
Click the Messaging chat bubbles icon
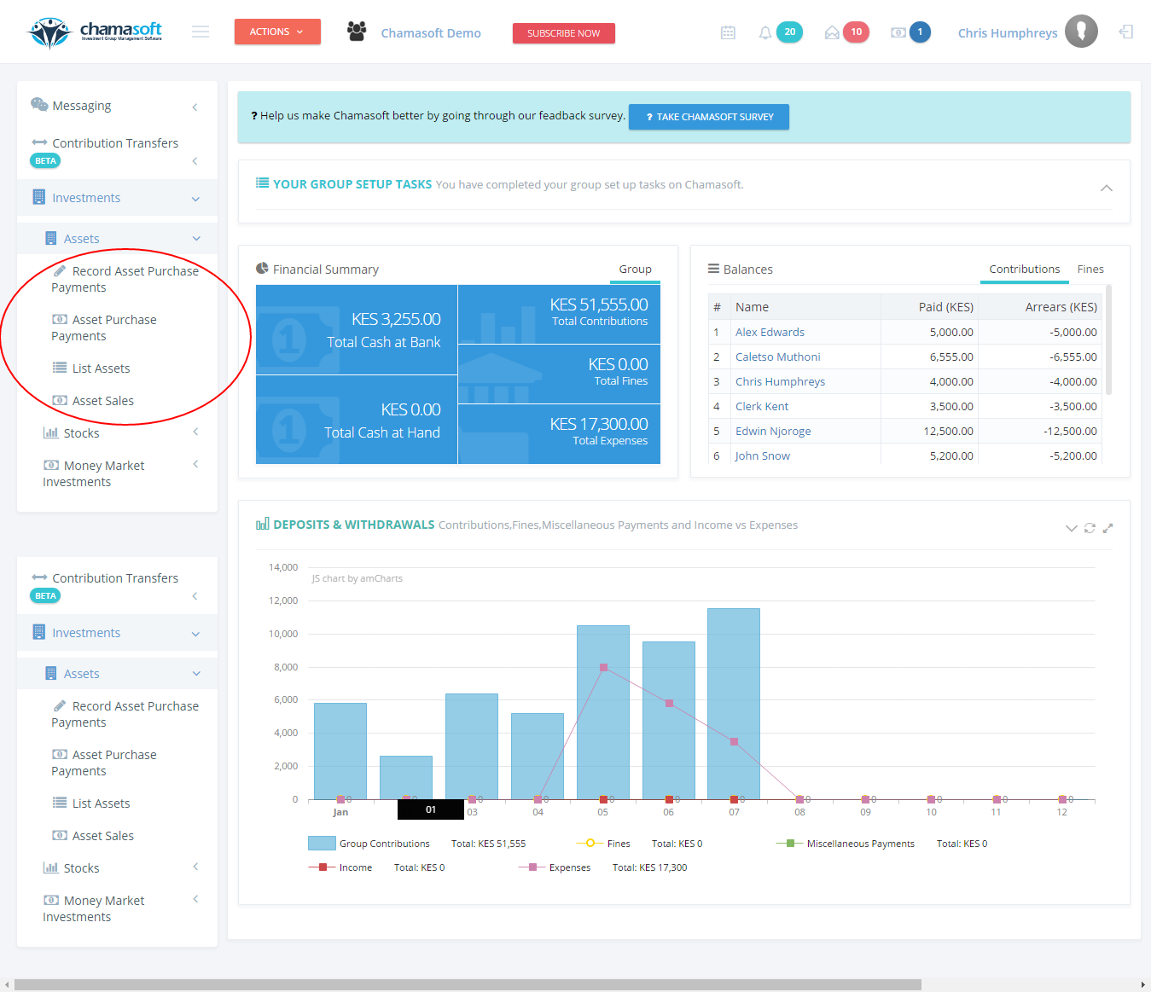(x=39, y=105)
